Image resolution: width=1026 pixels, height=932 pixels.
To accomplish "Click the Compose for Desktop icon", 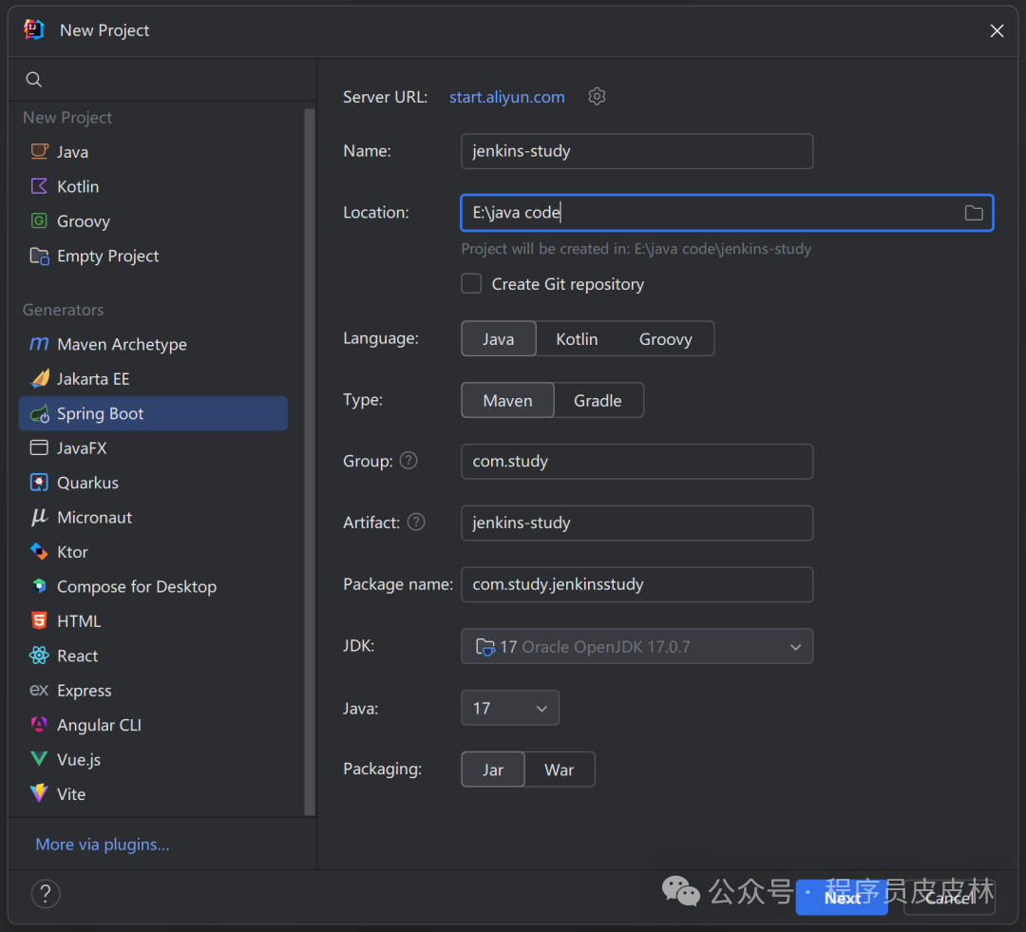I will (39, 586).
